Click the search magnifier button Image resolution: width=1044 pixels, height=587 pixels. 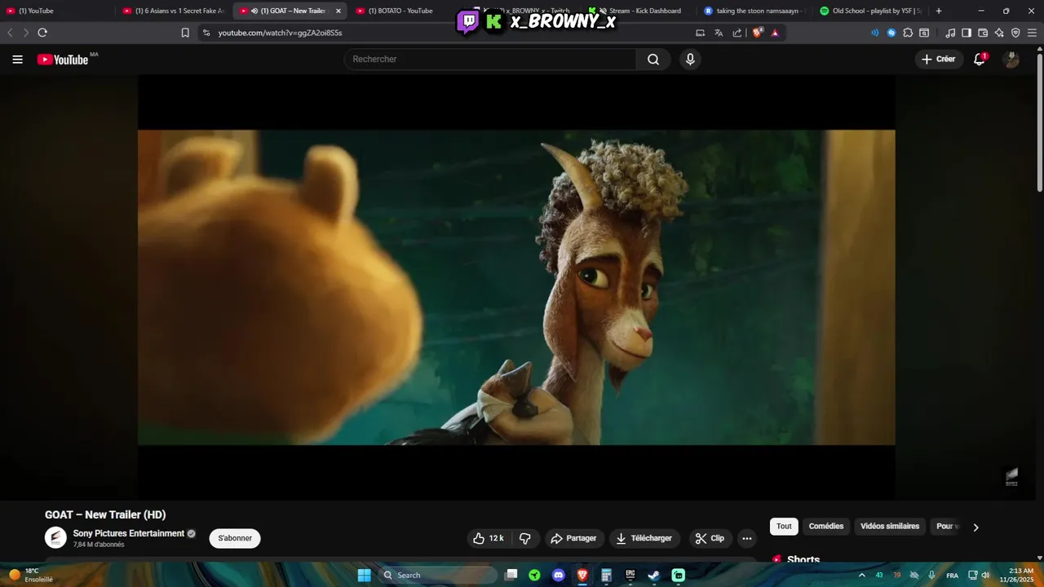click(x=653, y=60)
